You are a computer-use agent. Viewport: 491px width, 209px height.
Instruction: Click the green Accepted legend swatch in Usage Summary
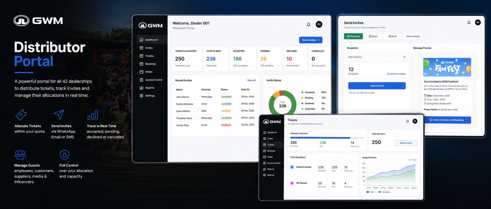(x=380, y=192)
